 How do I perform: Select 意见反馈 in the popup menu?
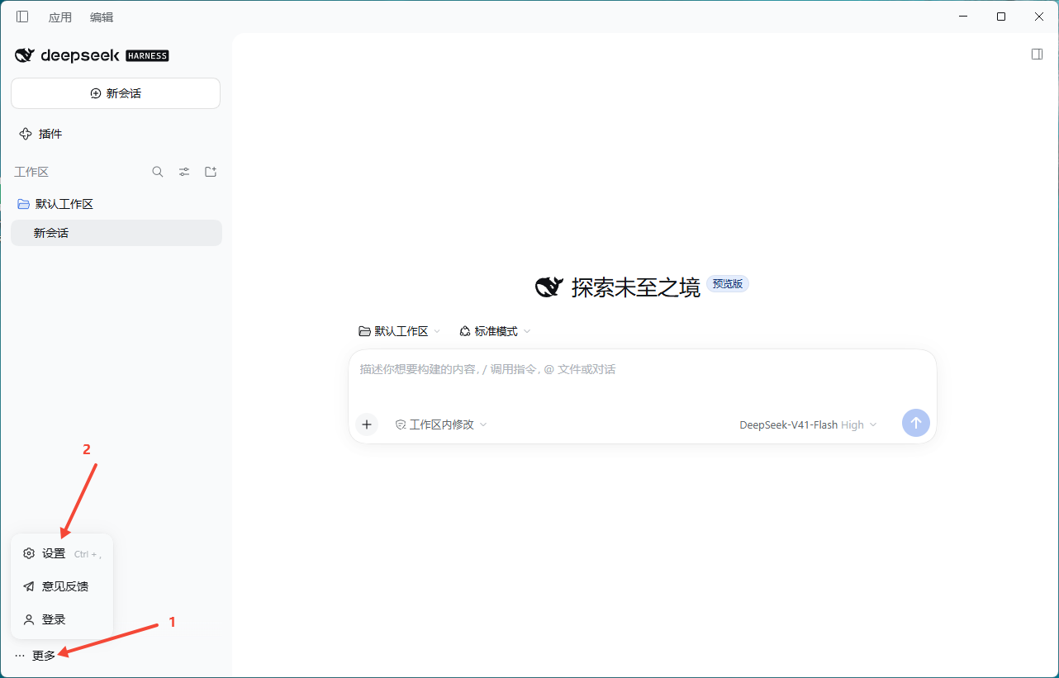pos(62,586)
